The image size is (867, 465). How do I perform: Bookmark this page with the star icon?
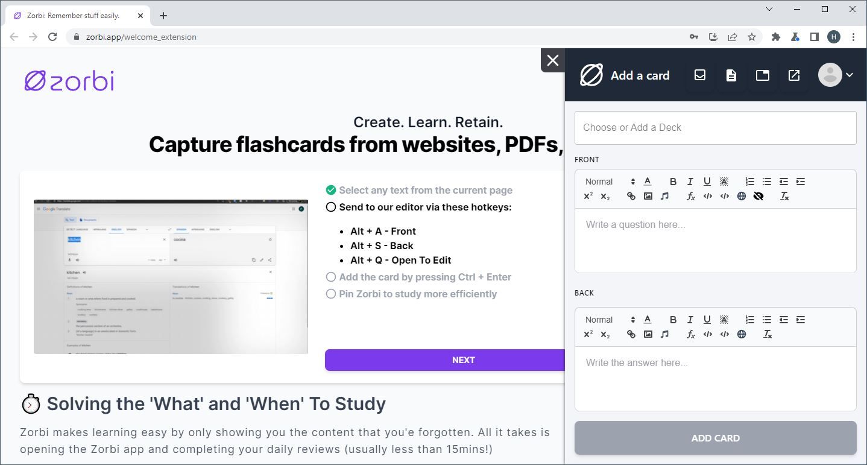[752, 37]
